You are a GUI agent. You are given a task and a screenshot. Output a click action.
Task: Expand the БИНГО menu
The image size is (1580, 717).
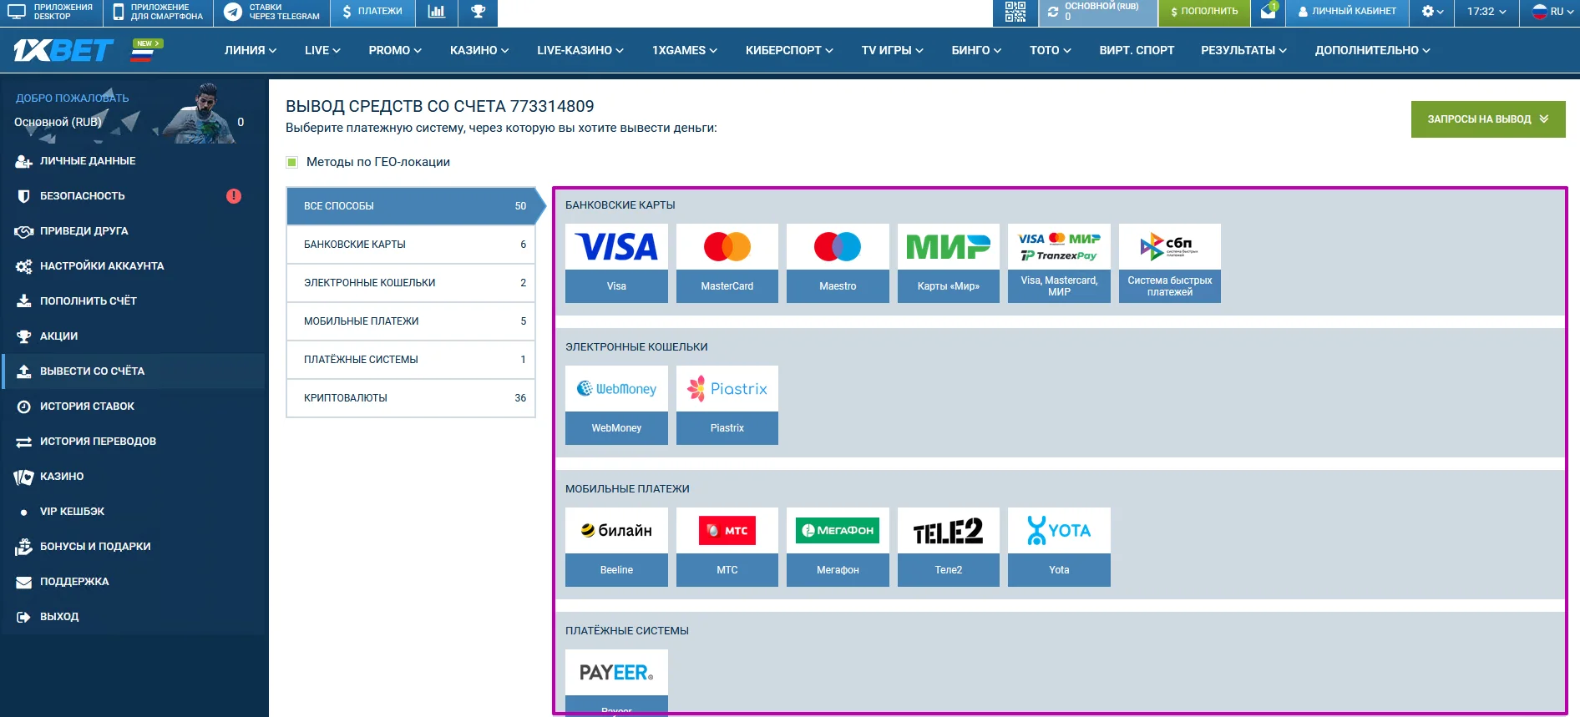click(x=976, y=50)
